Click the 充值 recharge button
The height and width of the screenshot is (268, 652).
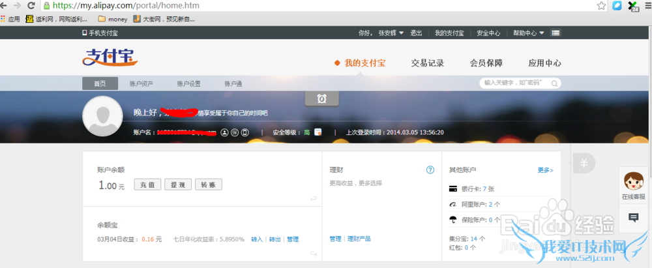click(147, 185)
